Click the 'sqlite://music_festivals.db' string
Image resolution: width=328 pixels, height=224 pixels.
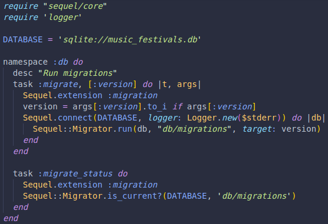pos(130,39)
